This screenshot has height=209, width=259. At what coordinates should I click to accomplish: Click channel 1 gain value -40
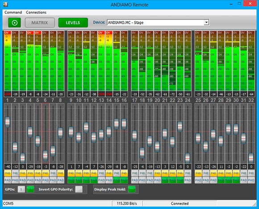pyautogui.click(x=8, y=167)
